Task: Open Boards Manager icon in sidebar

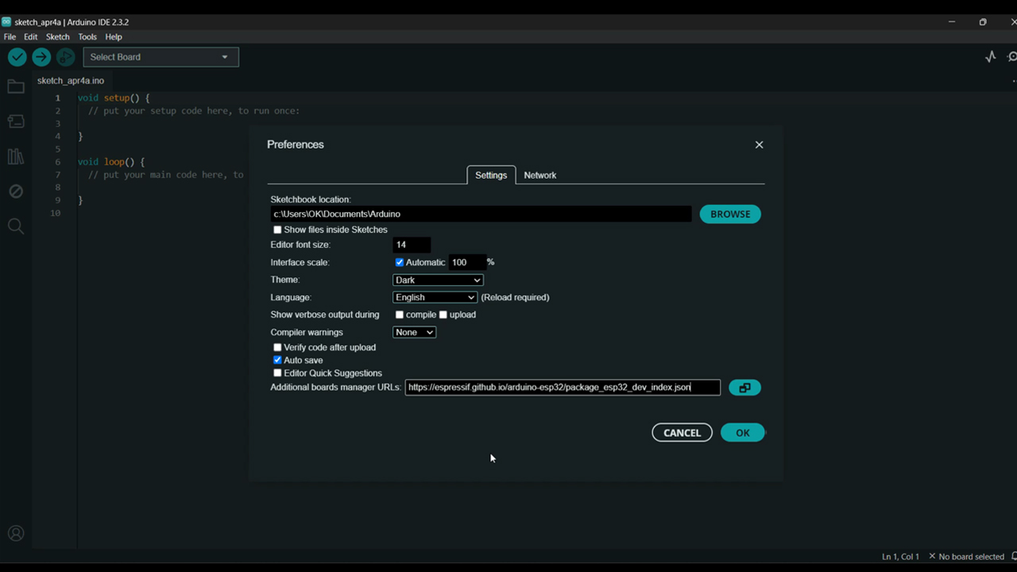Action: pyautogui.click(x=16, y=122)
